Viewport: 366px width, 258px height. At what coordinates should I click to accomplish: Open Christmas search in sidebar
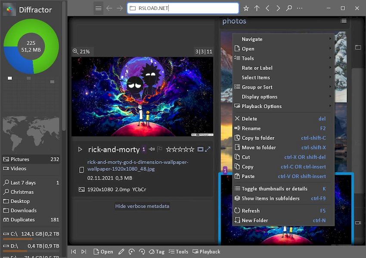(31, 192)
